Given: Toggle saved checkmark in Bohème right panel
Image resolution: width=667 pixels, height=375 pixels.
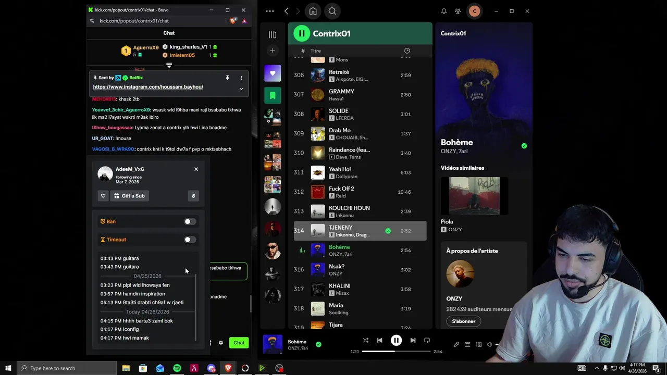Looking at the screenshot, I should pos(524,146).
